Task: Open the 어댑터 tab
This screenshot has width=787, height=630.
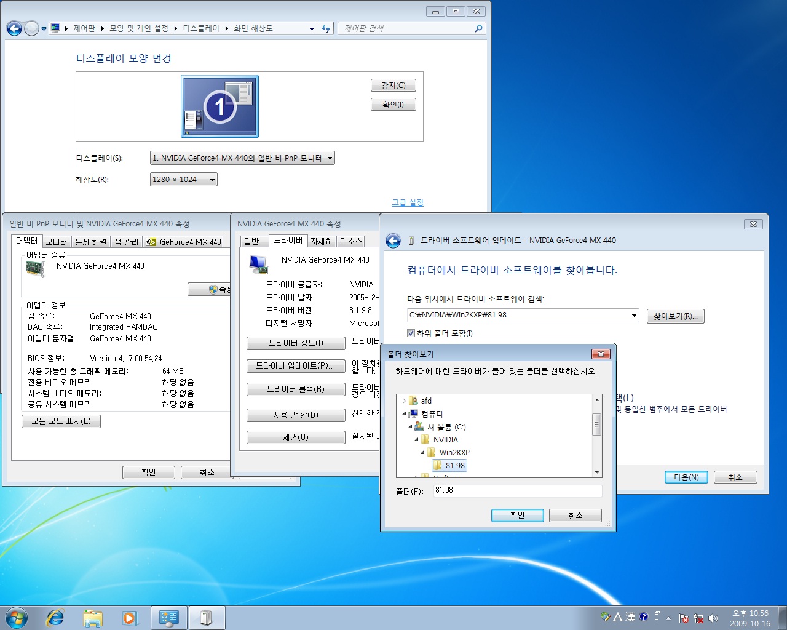Action: pos(26,241)
